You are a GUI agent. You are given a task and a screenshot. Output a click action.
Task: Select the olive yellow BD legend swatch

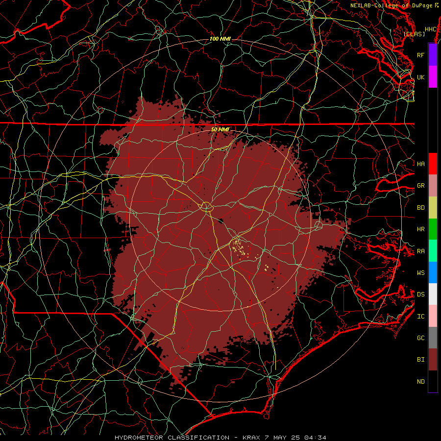433,208
